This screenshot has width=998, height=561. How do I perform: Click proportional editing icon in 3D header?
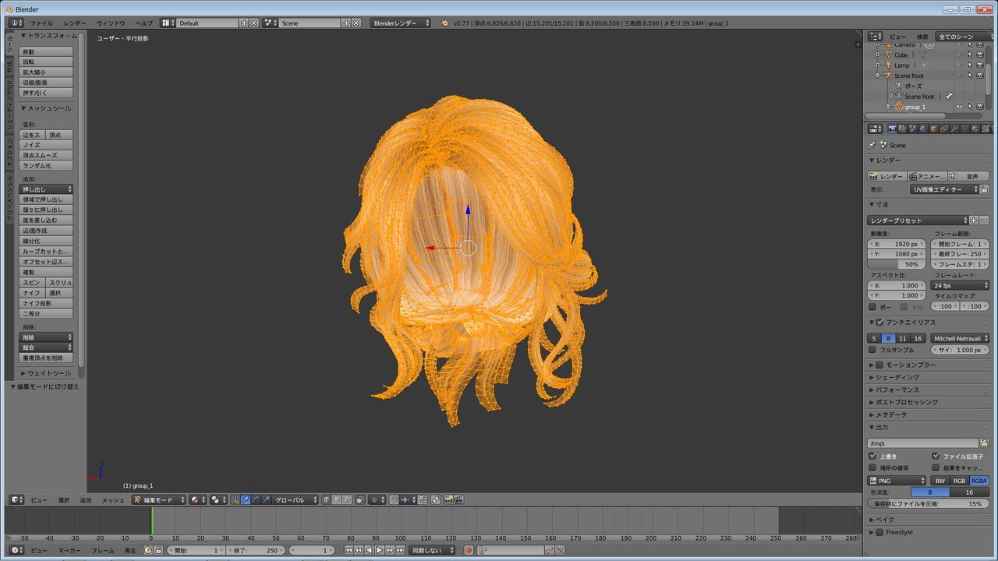click(x=375, y=499)
